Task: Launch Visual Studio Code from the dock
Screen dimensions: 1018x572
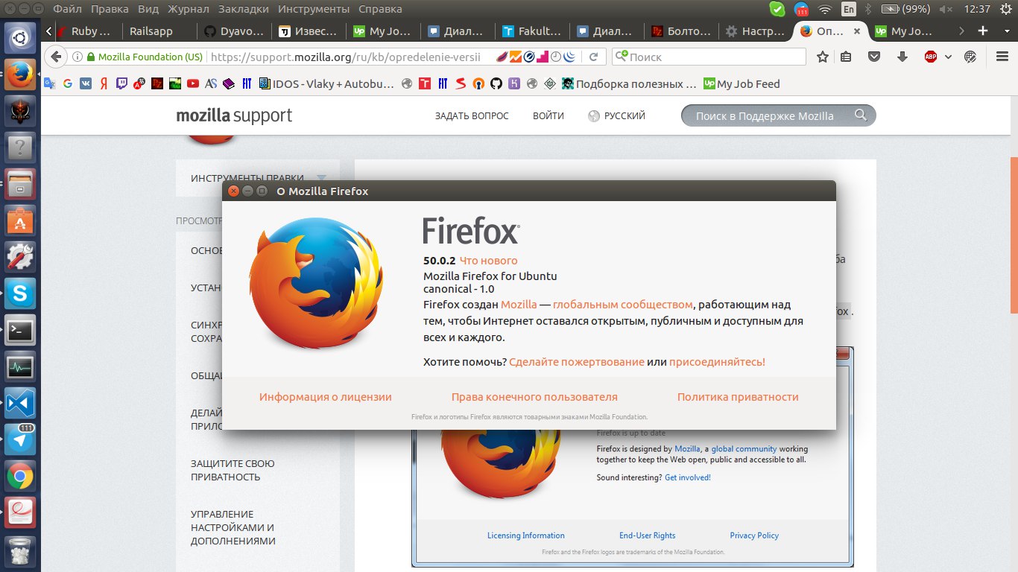Action: tap(20, 403)
